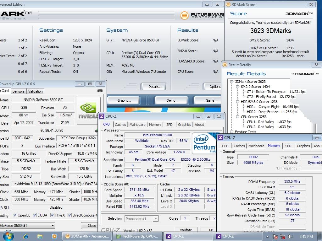Image resolution: width=322 pixels, height=241 pixels.
Task: Show hidden tray icons arrow
Action: click(x=267, y=237)
